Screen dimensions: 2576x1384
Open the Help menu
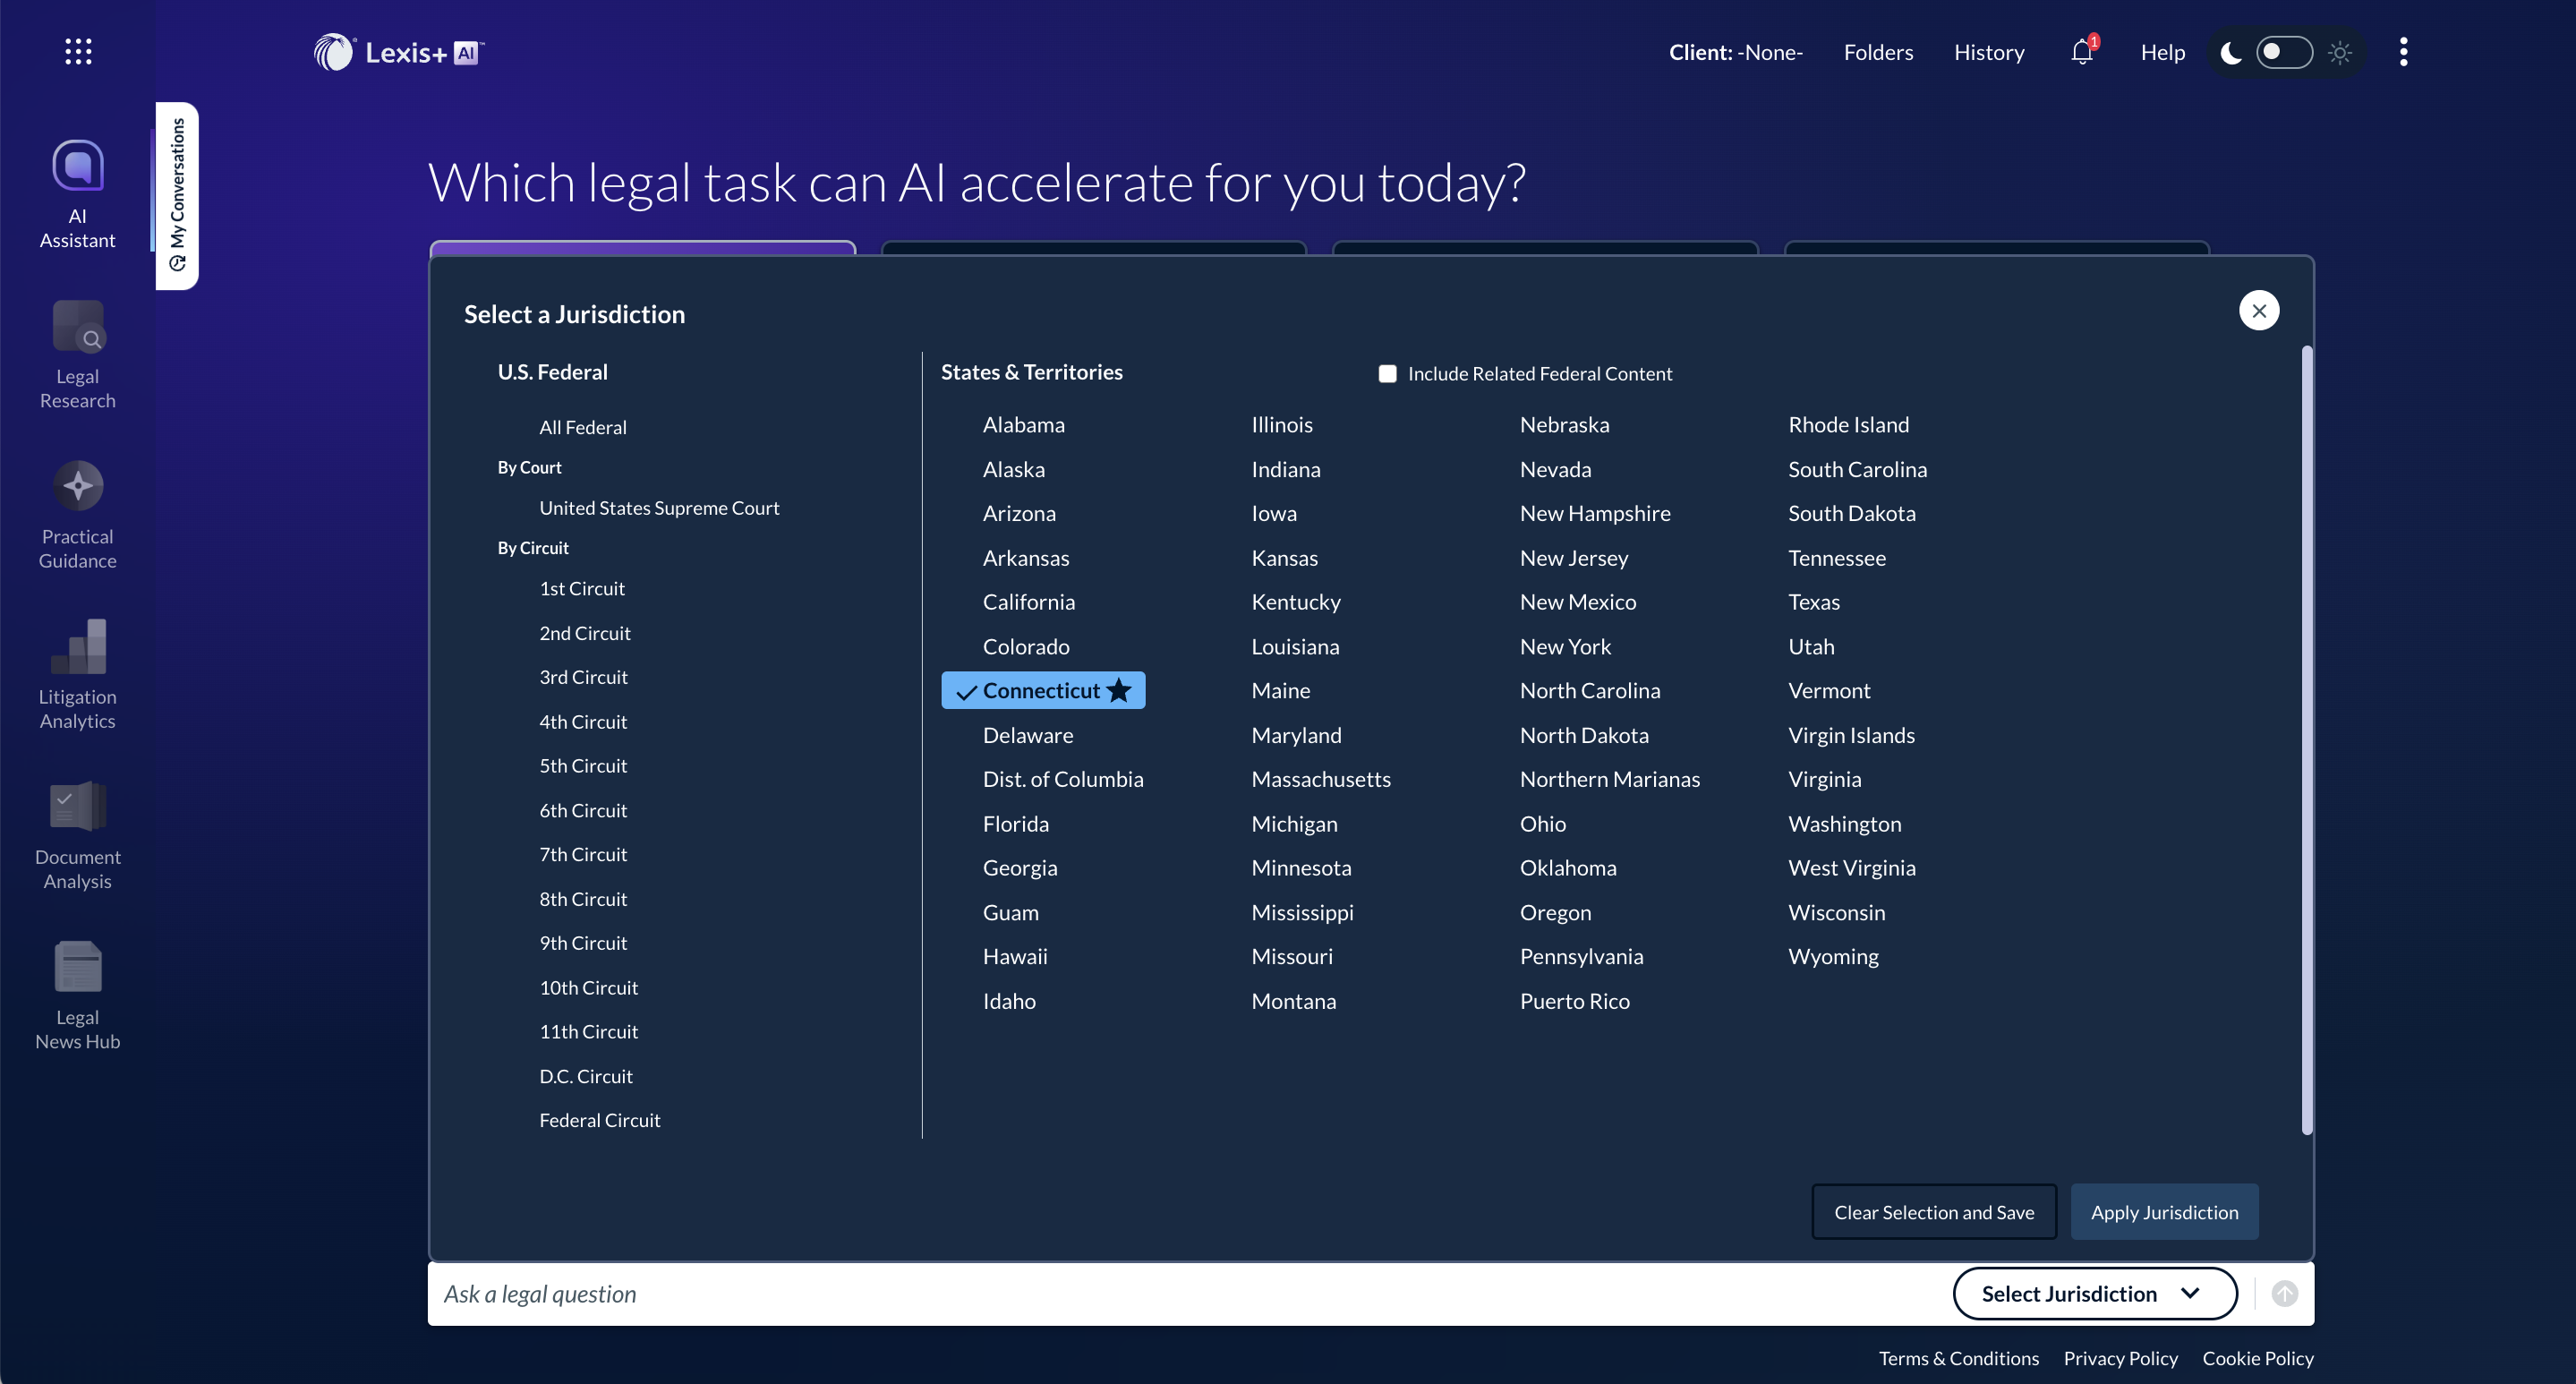[x=2162, y=52]
